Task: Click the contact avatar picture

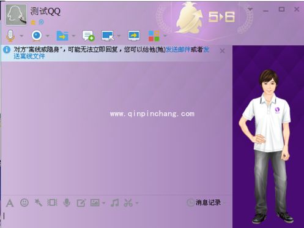Action: pos(16,15)
